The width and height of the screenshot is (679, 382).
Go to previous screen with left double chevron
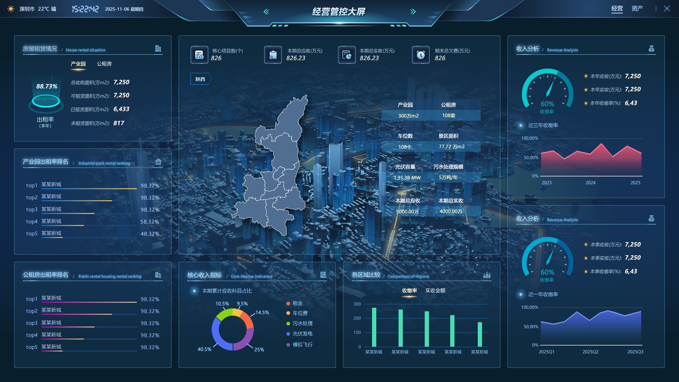pyautogui.click(x=266, y=12)
